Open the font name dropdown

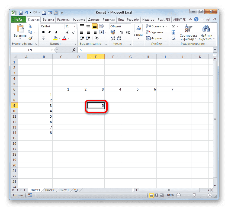click(x=62, y=26)
